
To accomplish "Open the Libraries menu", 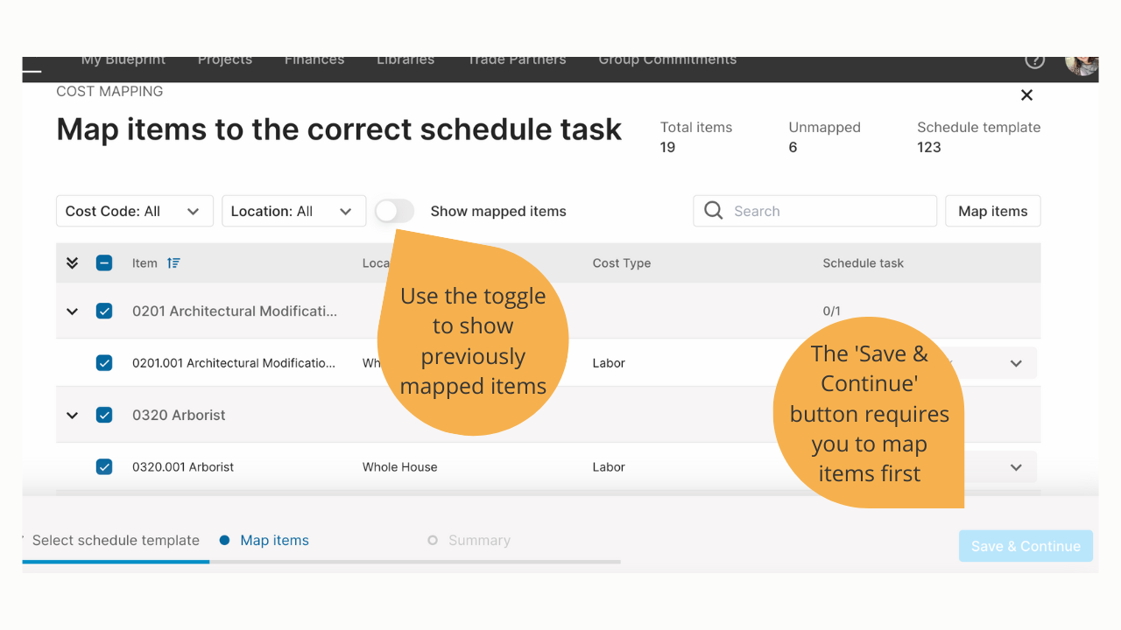I will pyautogui.click(x=405, y=59).
